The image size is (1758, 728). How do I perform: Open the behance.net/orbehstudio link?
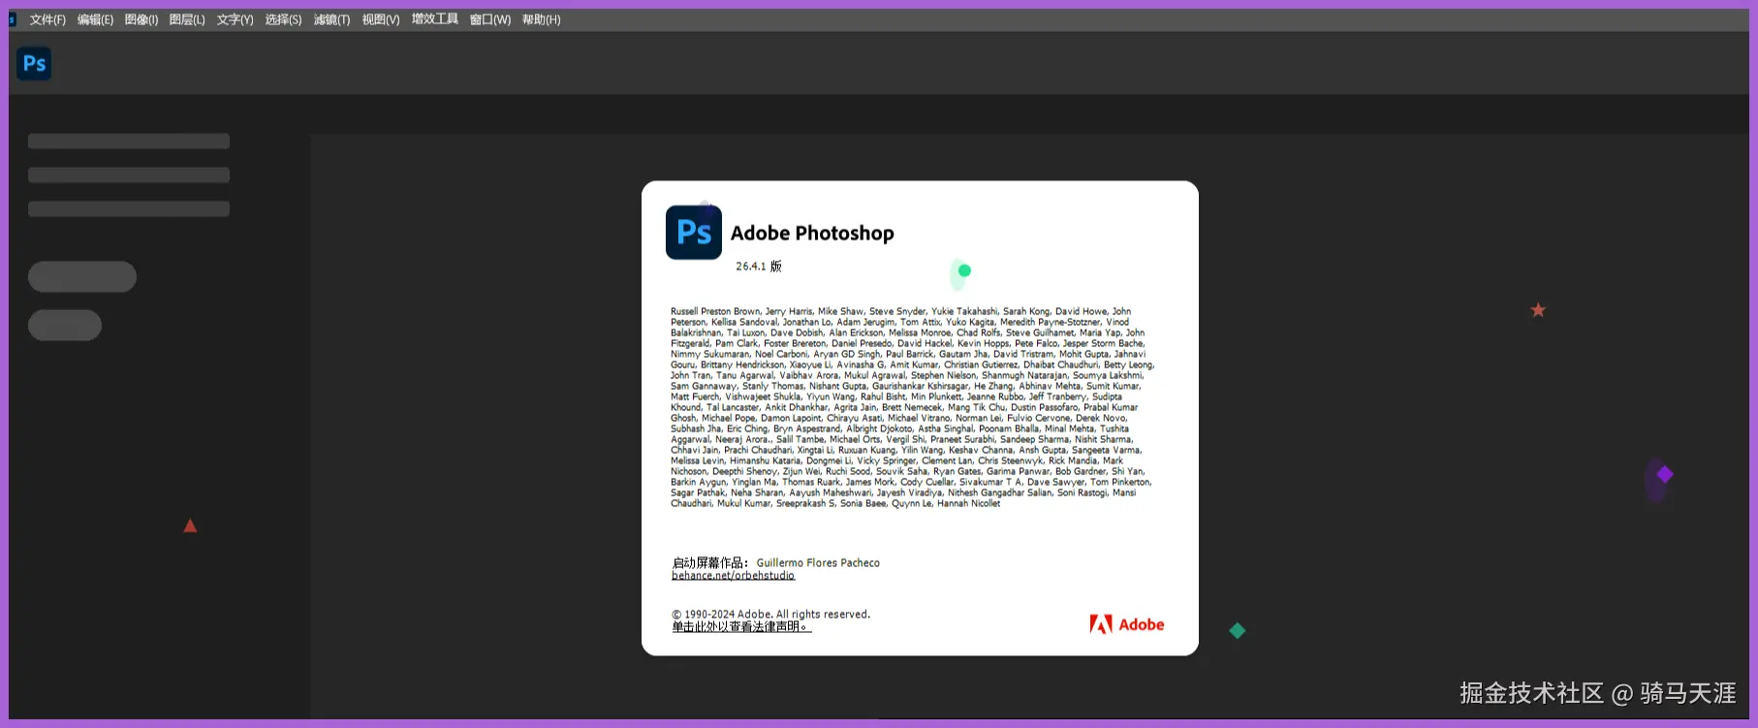733,576
